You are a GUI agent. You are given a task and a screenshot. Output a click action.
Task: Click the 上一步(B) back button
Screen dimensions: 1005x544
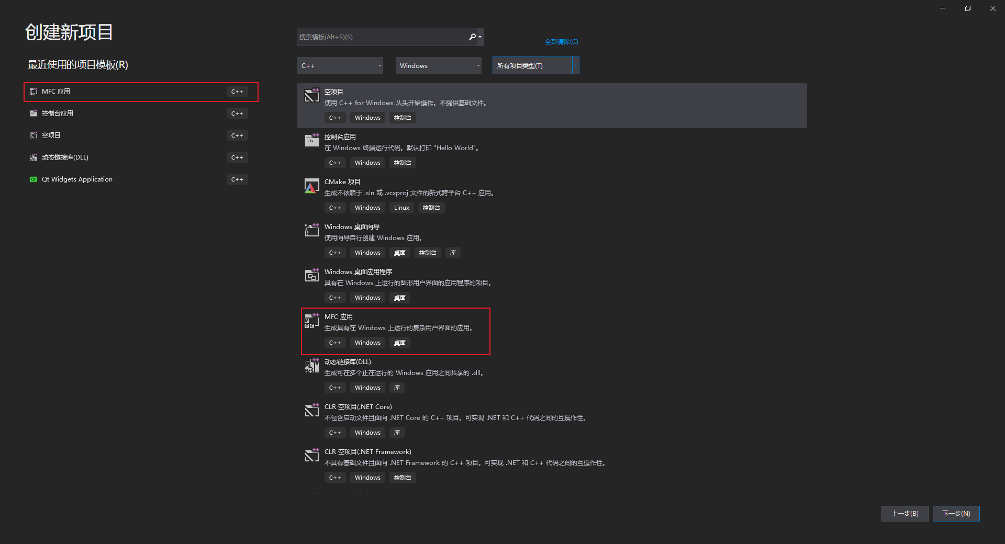point(904,514)
